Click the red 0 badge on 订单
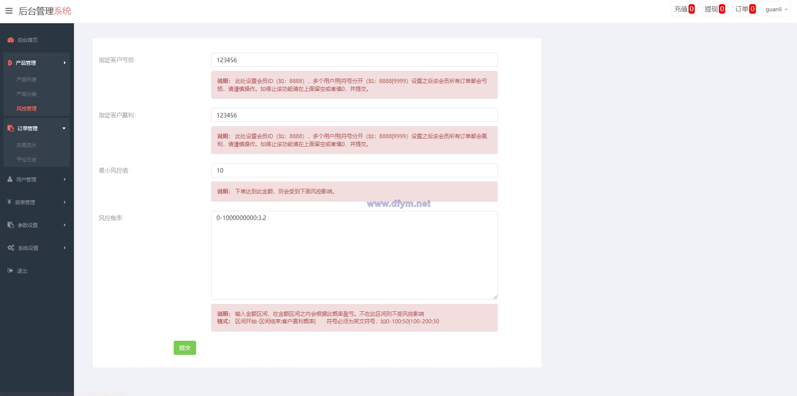Screen dimensions: 797x396 (x=753, y=9)
